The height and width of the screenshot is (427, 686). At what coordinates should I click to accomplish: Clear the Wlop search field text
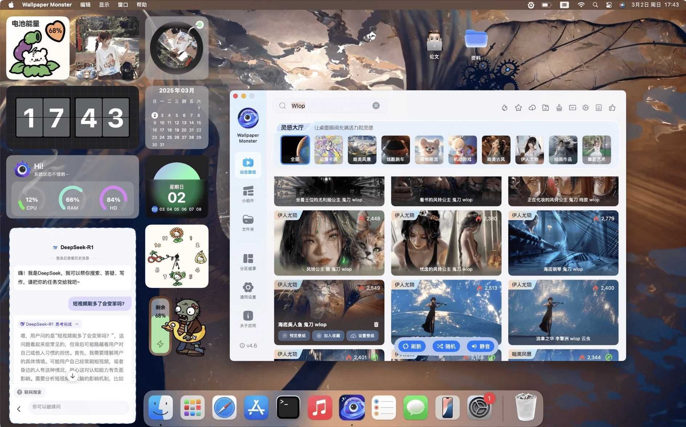tap(376, 106)
